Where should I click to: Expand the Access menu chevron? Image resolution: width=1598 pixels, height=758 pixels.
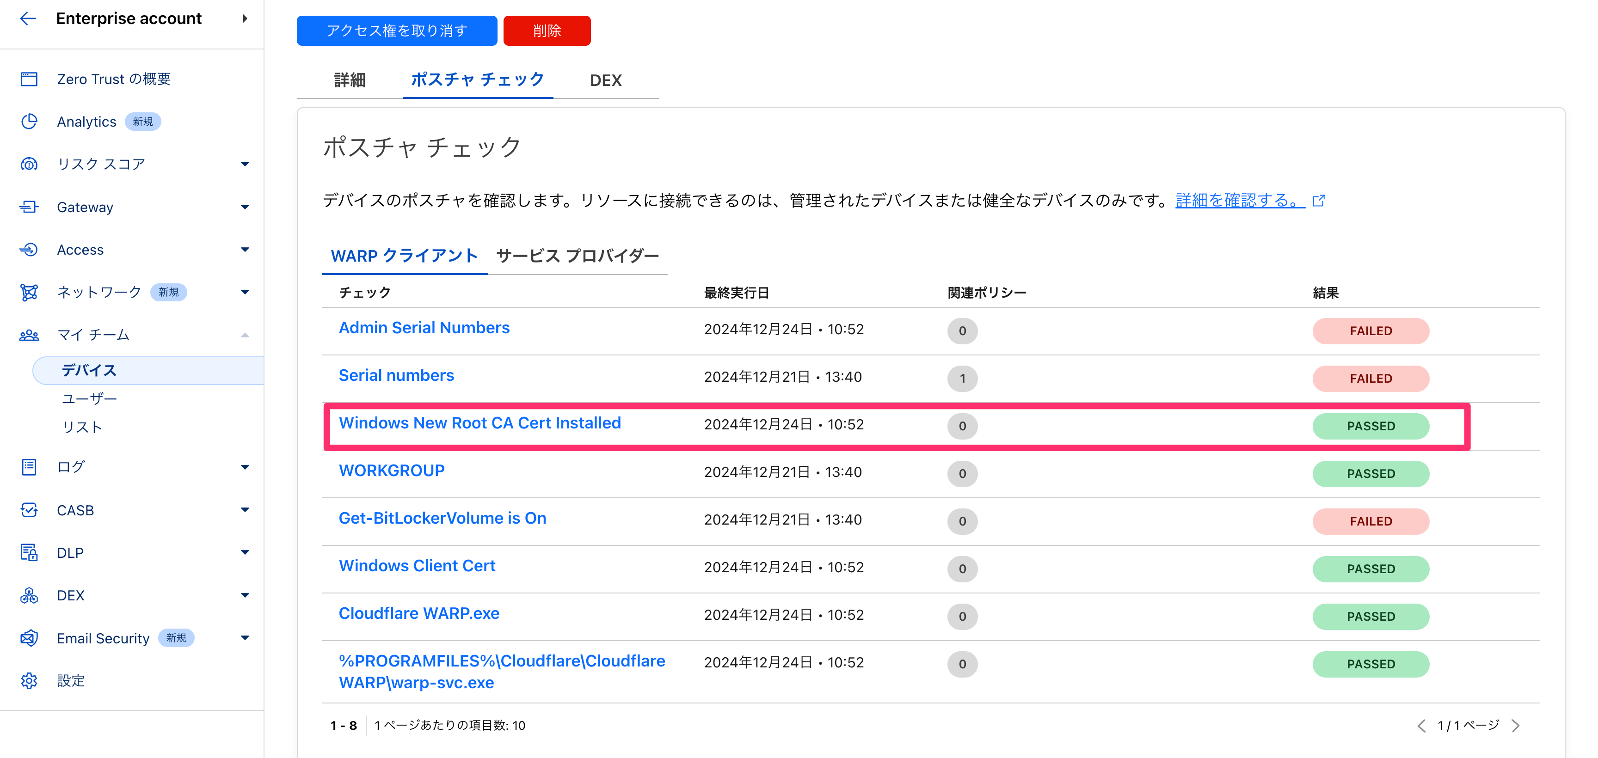pyautogui.click(x=245, y=250)
